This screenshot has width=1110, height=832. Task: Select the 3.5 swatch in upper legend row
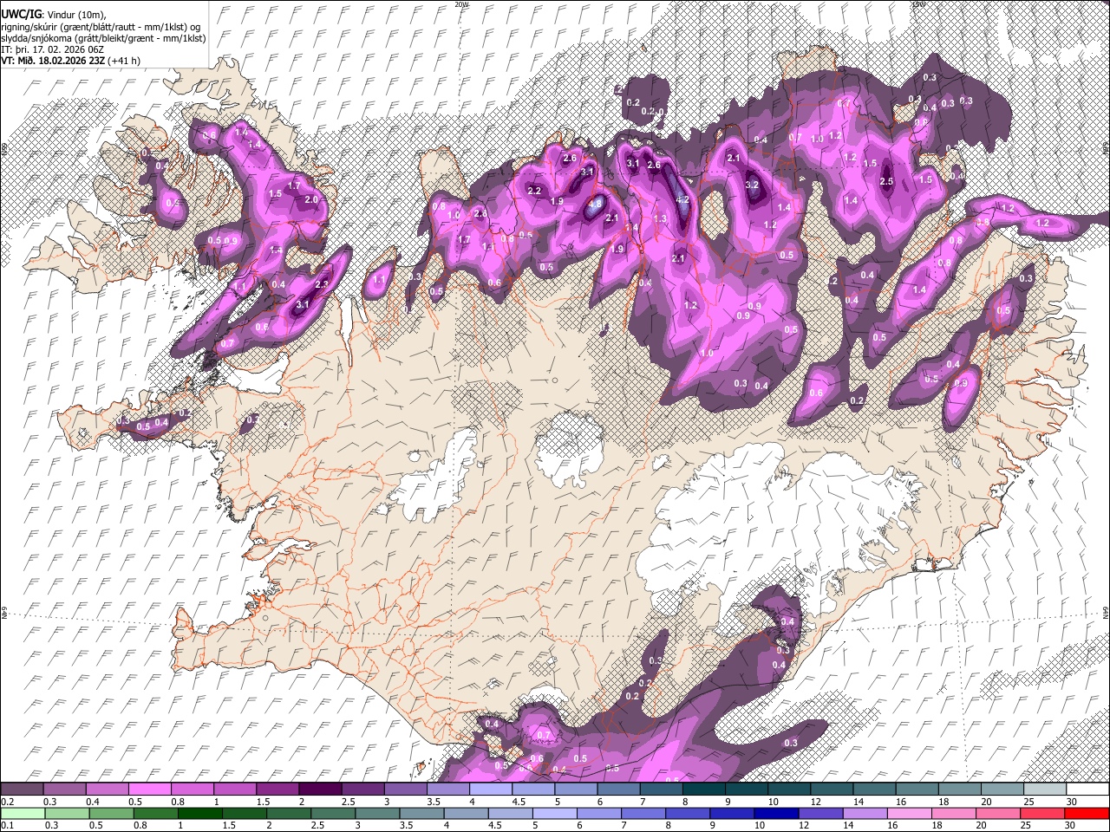coord(448,790)
